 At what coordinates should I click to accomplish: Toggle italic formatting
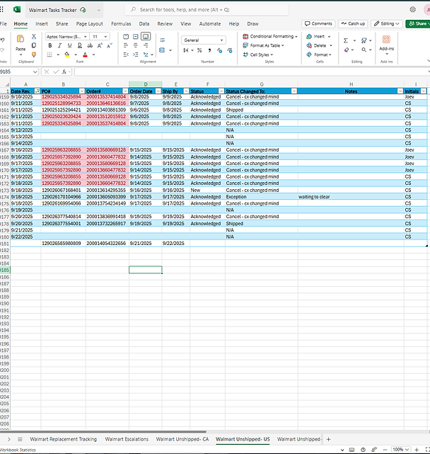60,45
